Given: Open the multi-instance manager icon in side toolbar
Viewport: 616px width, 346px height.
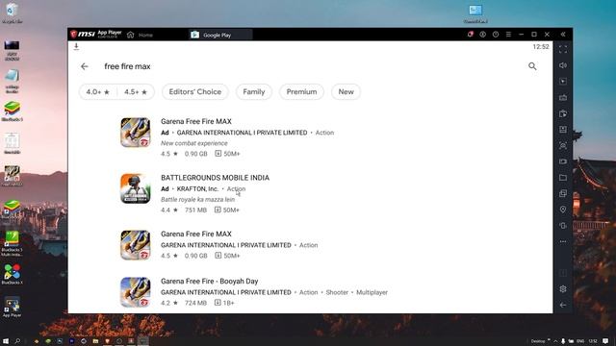Looking at the screenshot, I should point(563,193).
